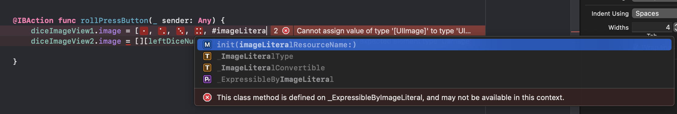677x114 pixels.
Task: Click the Widths tab value field
Action: (651, 27)
